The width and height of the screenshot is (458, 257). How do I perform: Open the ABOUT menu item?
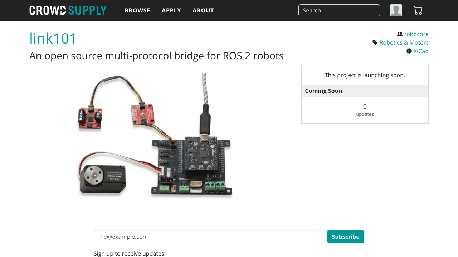pyautogui.click(x=203, y=10)
